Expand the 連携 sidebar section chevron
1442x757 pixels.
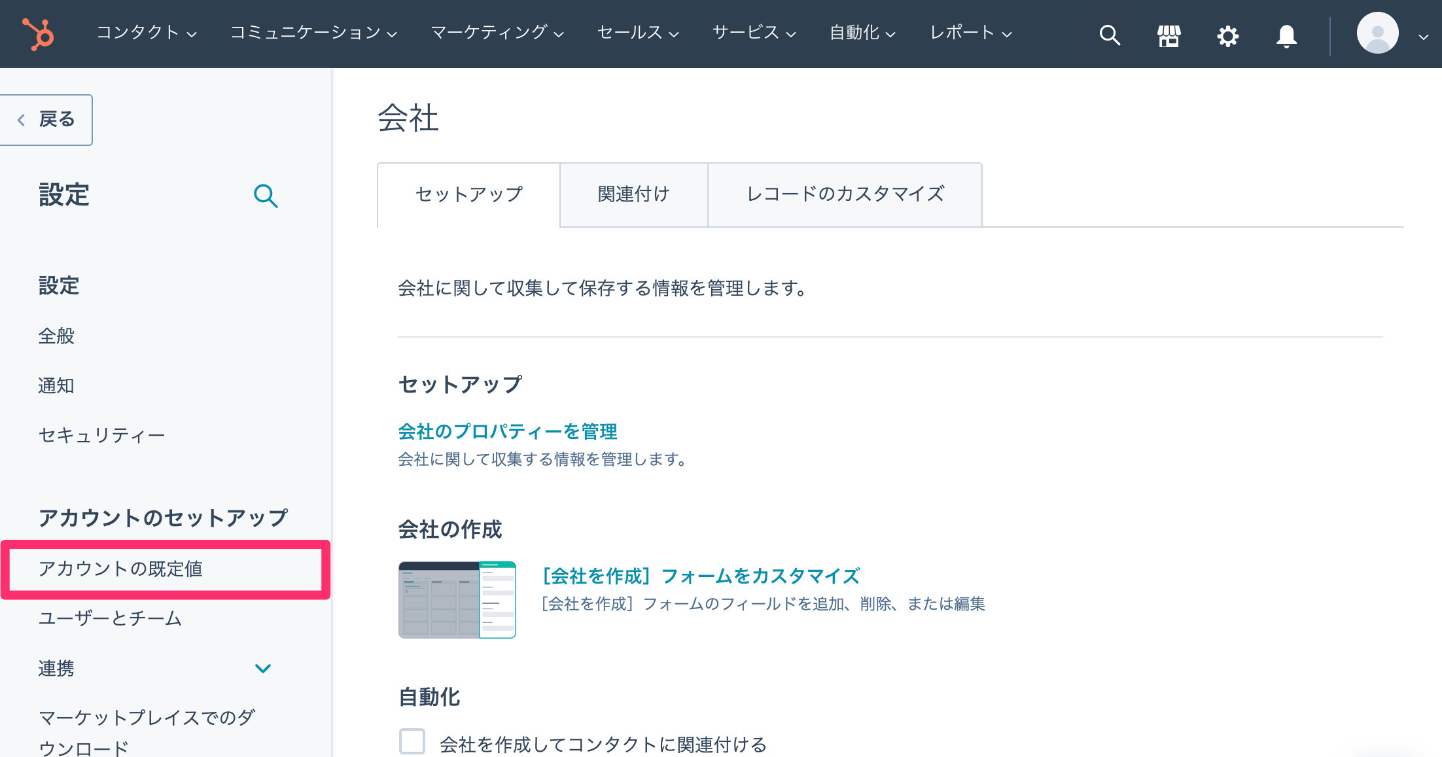263,668
